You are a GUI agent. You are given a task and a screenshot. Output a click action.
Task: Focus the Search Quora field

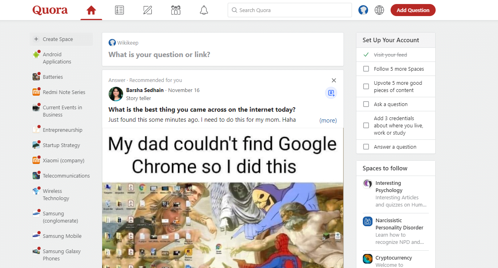point(290,10)
